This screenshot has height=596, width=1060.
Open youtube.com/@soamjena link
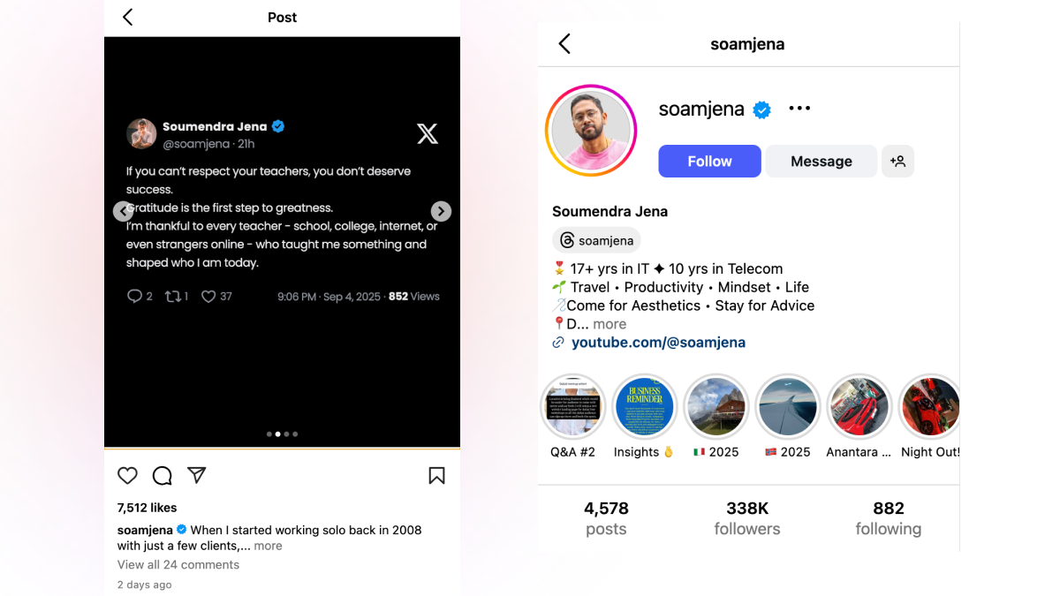click(658, 343)
